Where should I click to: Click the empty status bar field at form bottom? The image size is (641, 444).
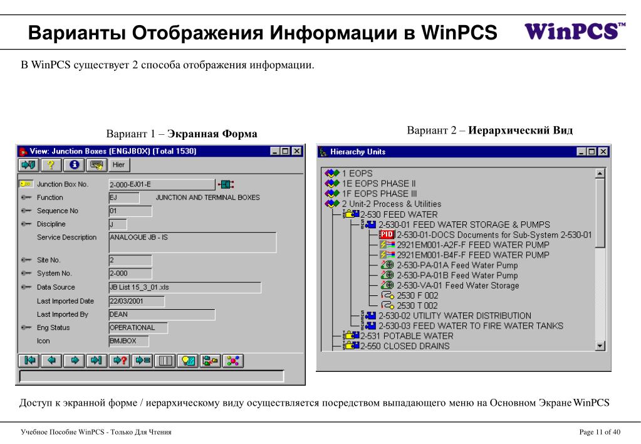coord(151,376)
